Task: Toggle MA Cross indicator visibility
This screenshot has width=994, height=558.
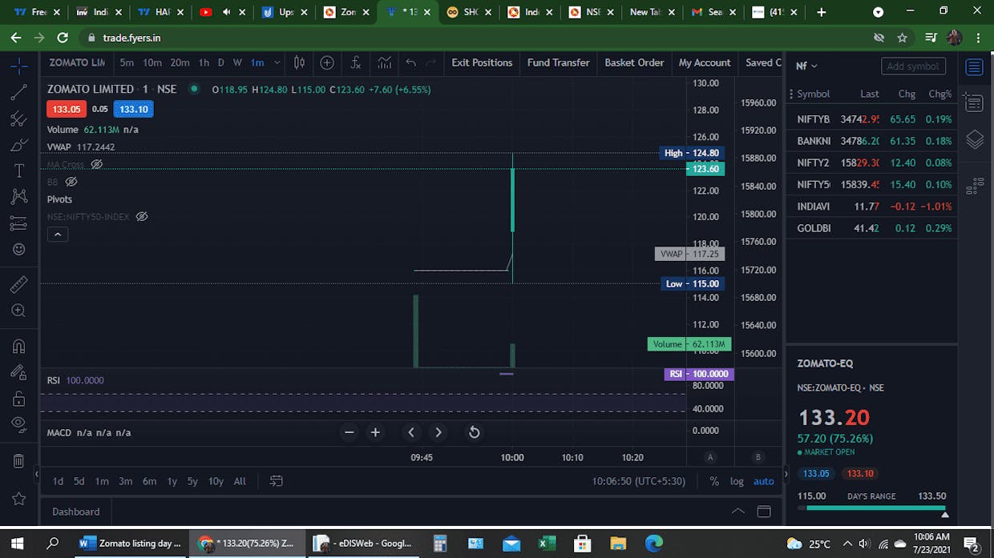Action: click(x=97, y=164)
